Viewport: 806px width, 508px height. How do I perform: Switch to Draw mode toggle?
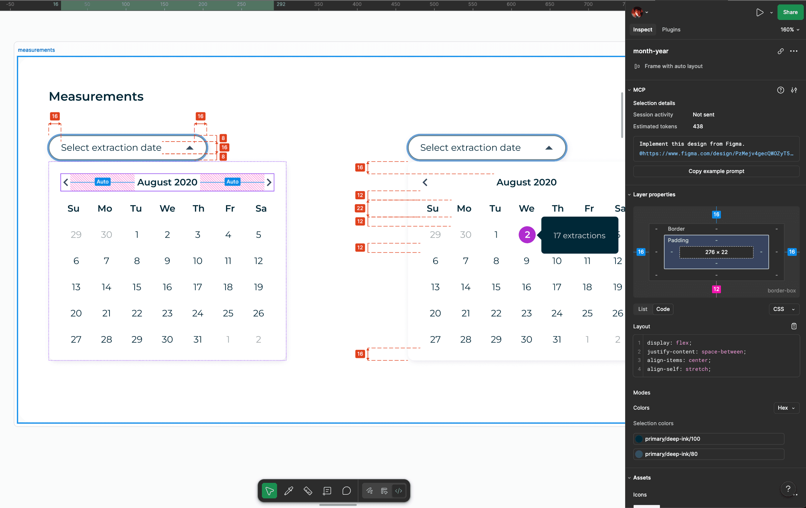pyautogui.click(x=370, y=491)
